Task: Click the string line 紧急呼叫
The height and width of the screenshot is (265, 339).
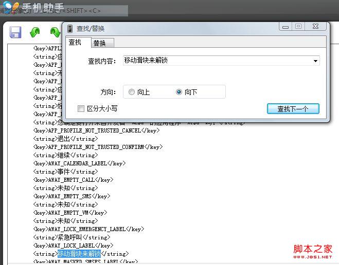Action: click(72, 237)
